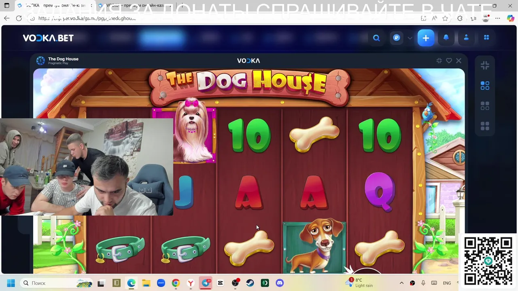
Task: Click the dachshund dog symbol
Action: tap(314, 247)
